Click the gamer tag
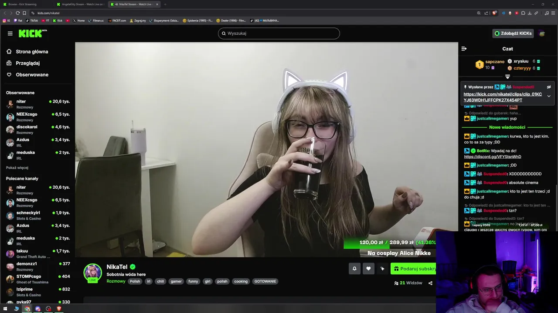The image size is (558, 313). pos(176,281)
